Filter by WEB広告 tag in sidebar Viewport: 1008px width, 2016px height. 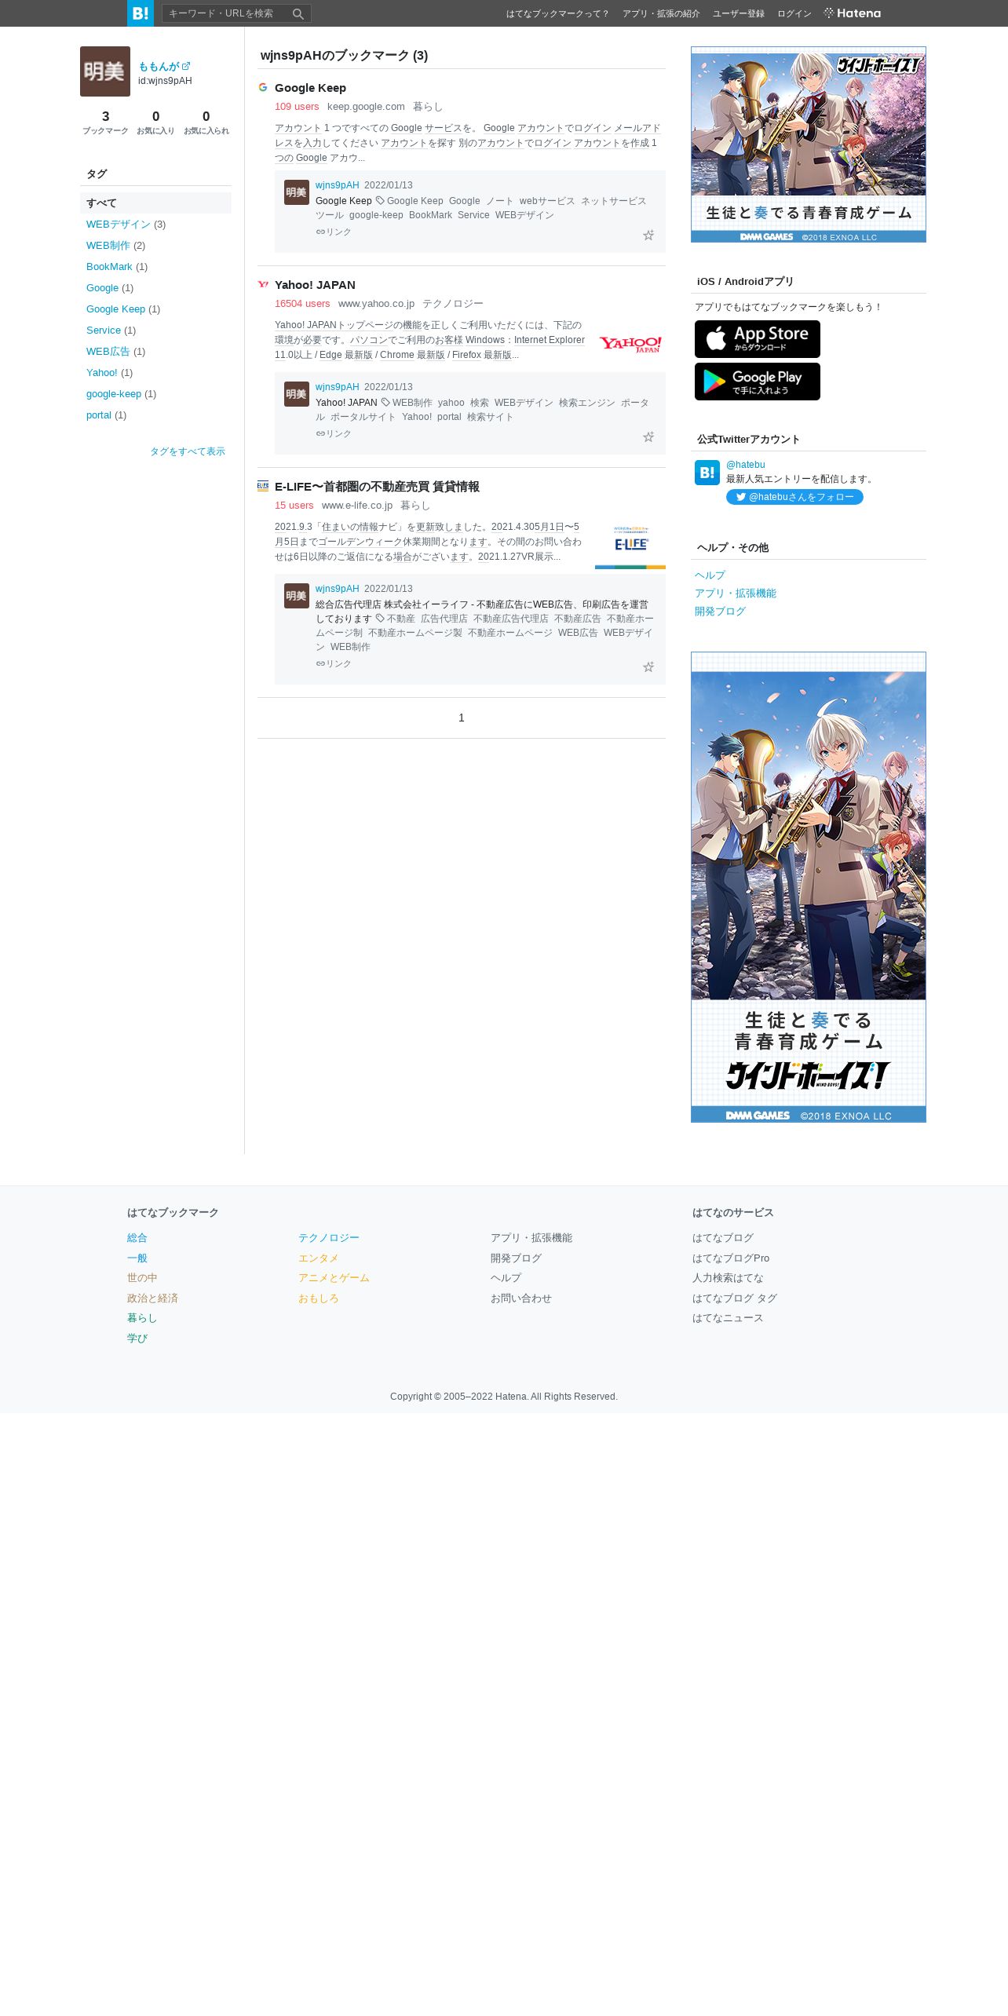108,351
